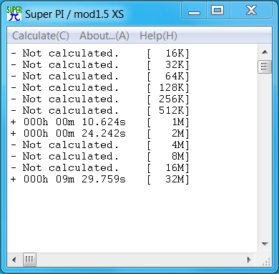
Task: Click the 16K Not calculated line
Action: point(100,54)
